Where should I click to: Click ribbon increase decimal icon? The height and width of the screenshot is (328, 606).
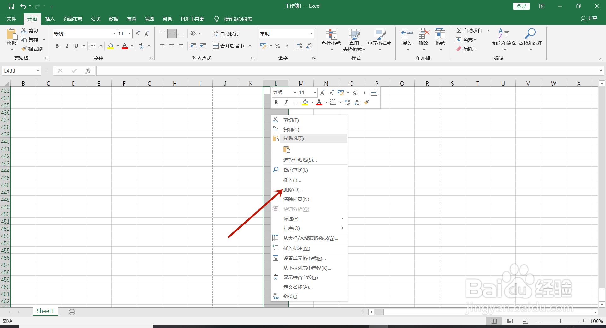click(300, 46)
